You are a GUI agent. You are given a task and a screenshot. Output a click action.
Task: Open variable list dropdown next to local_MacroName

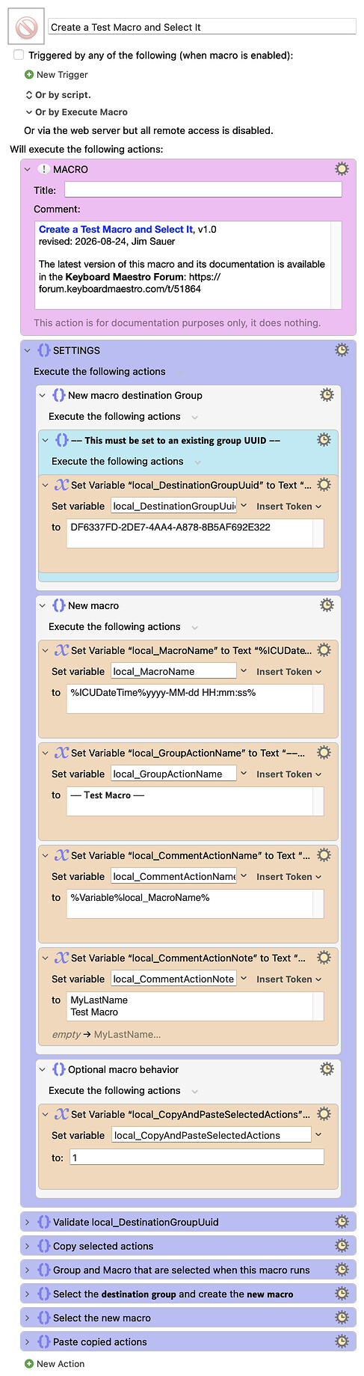[x=244, y=671]
